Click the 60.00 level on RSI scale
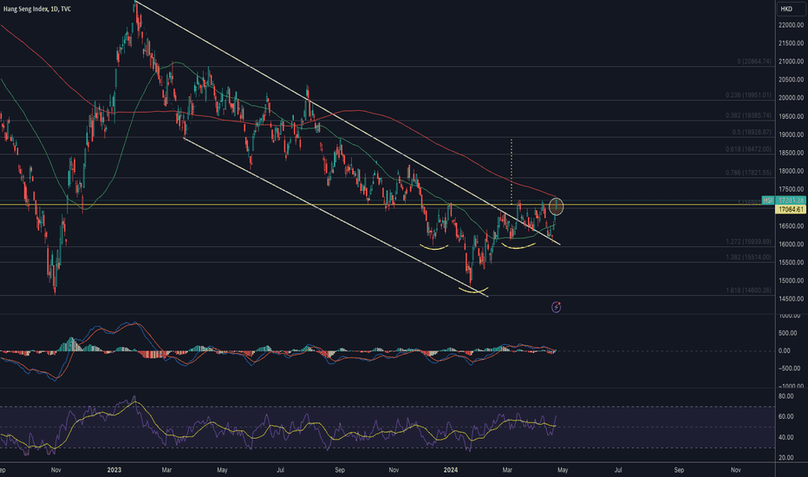The width and height of the screenshot is (808, 477). [785, 416]
